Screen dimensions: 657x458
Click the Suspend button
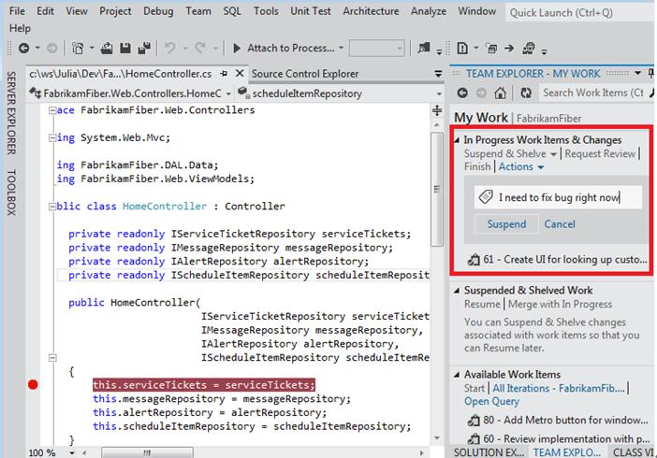[506, 224]
